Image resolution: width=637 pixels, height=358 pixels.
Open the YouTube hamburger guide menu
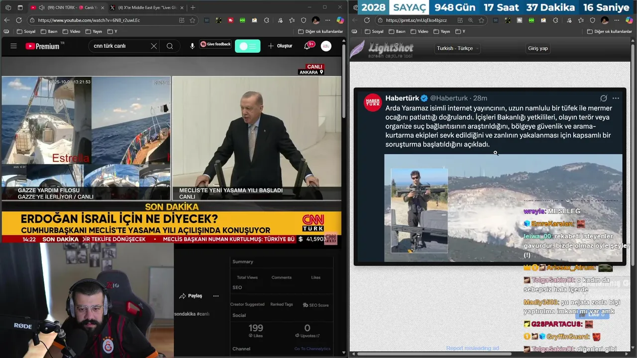[13, 46]
